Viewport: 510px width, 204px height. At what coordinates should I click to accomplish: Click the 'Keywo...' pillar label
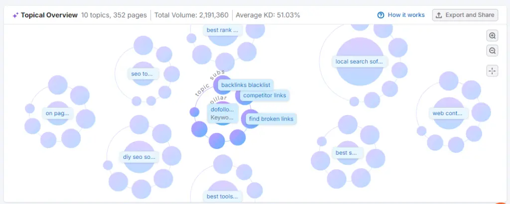point(222,118)
